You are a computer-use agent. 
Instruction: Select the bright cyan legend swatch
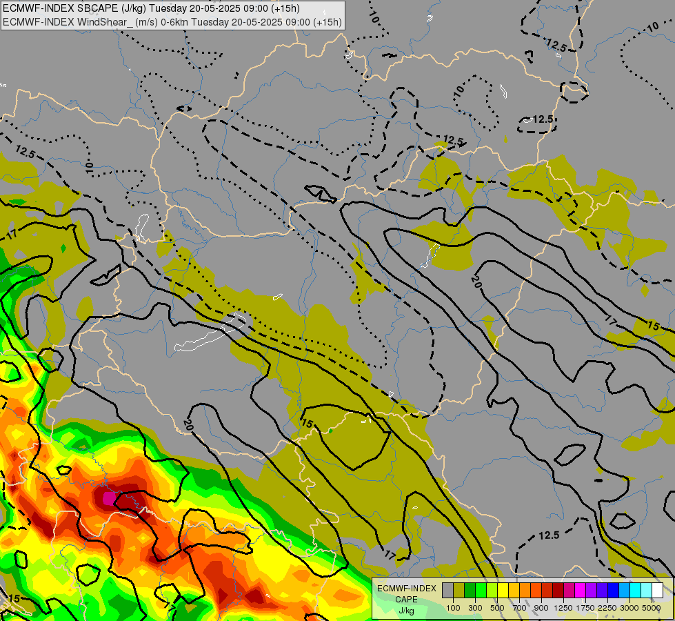coord(636,590)
